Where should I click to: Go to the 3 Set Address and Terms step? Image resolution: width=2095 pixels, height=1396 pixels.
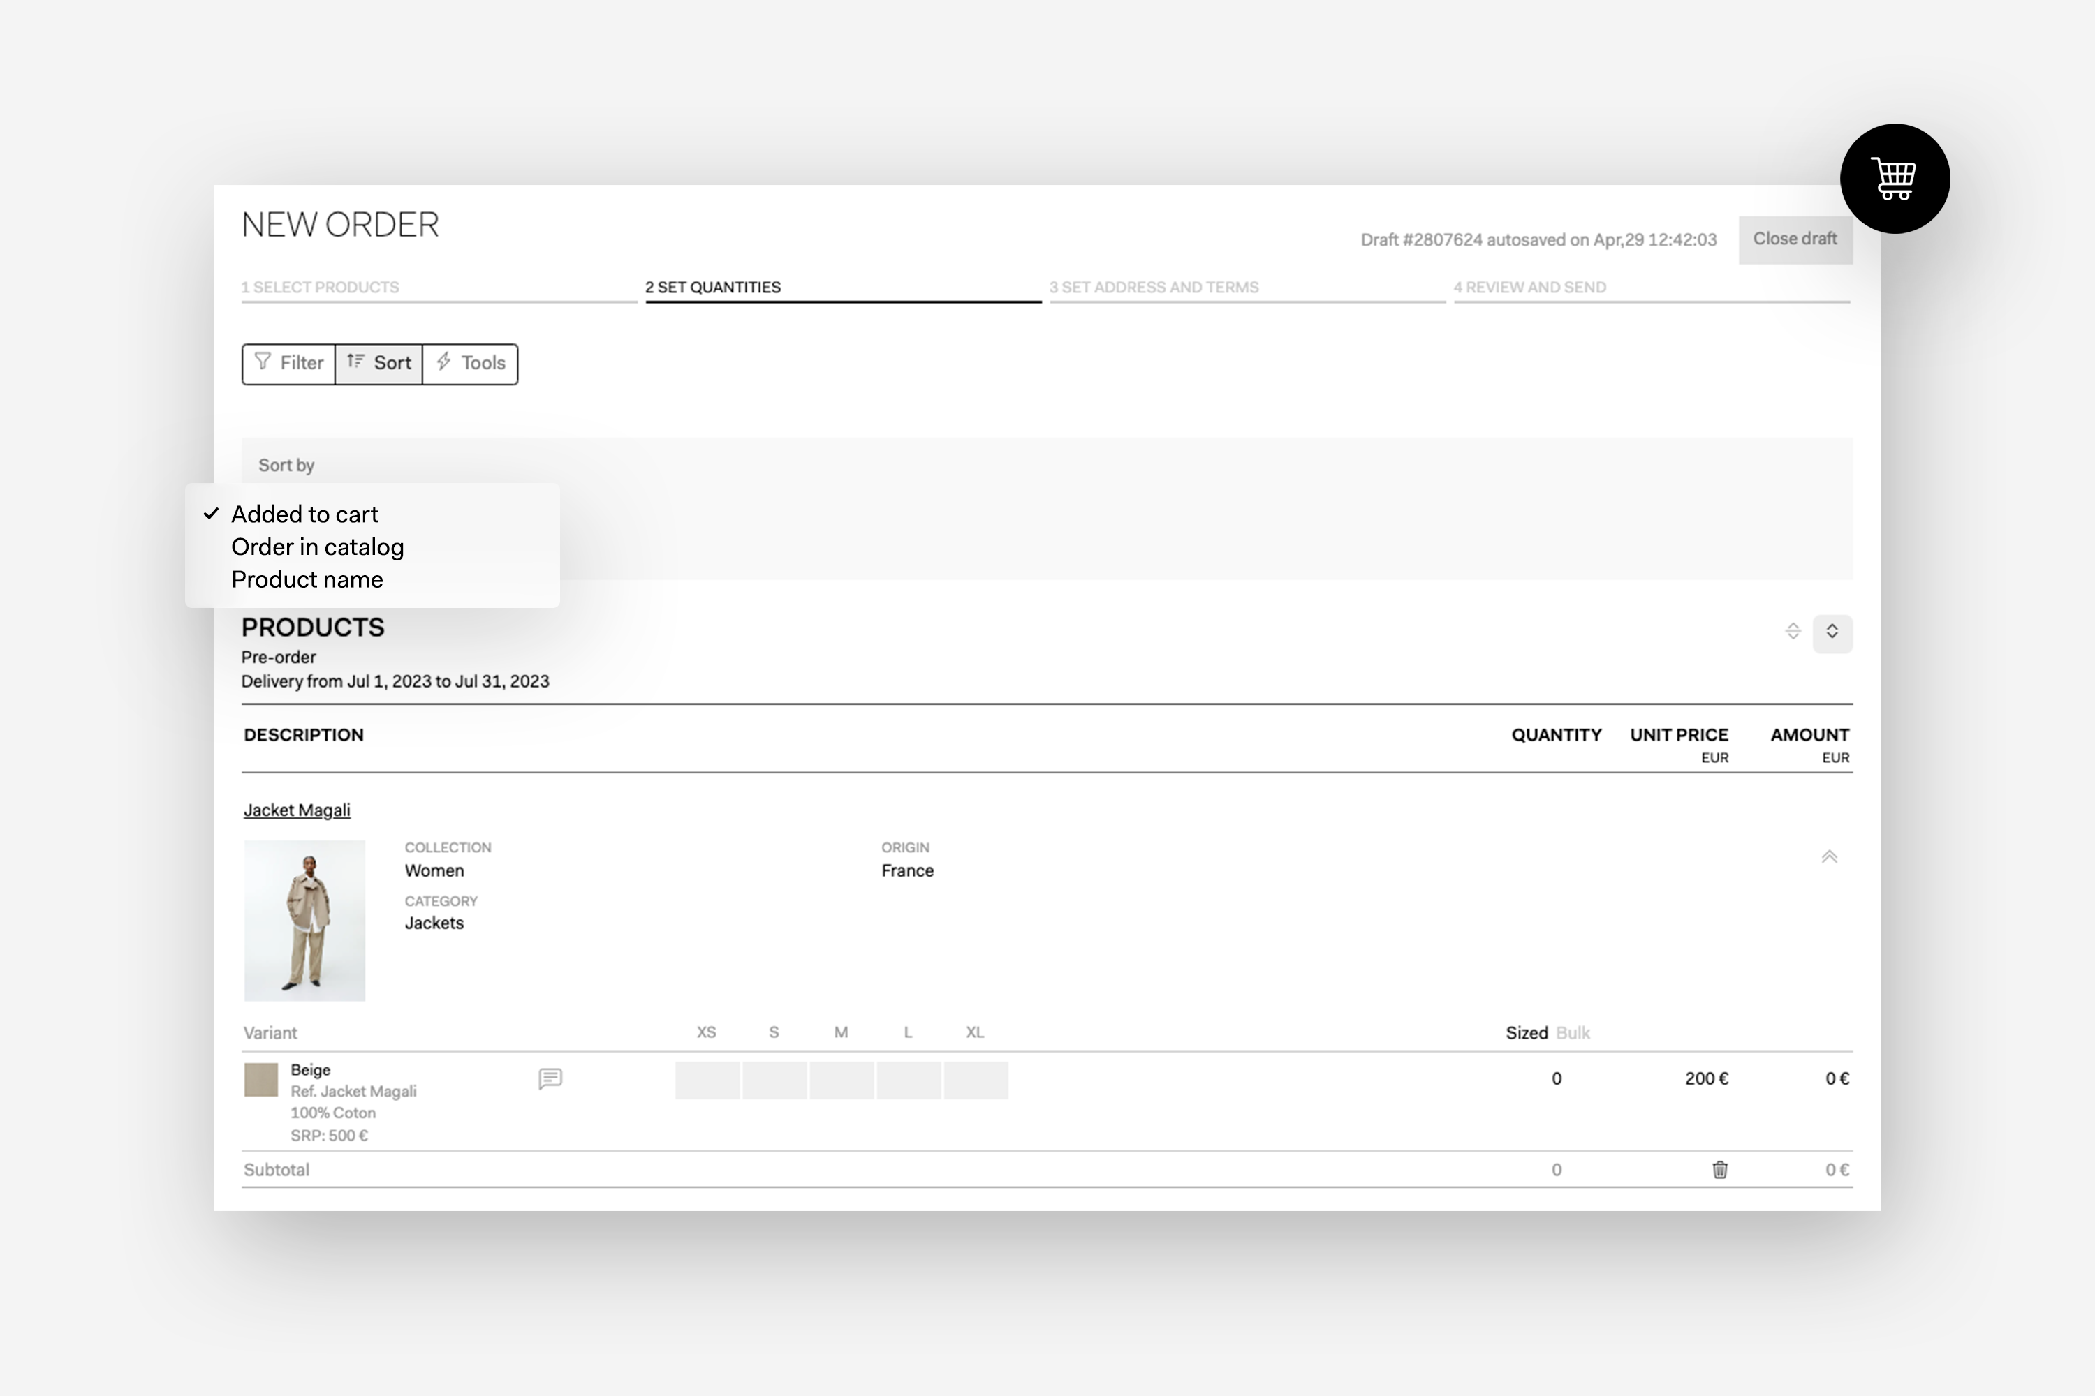point(1154,287)
